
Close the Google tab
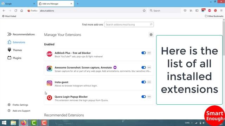click(x=34, y=4)
